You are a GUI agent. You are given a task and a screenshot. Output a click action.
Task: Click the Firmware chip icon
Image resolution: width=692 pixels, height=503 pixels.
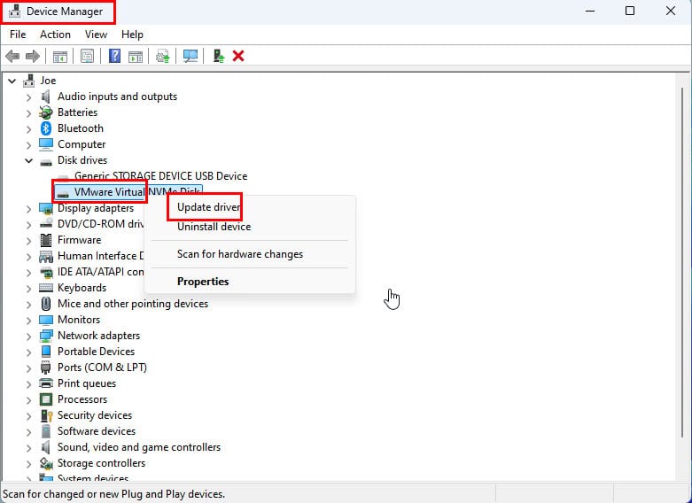click(46, 240)
